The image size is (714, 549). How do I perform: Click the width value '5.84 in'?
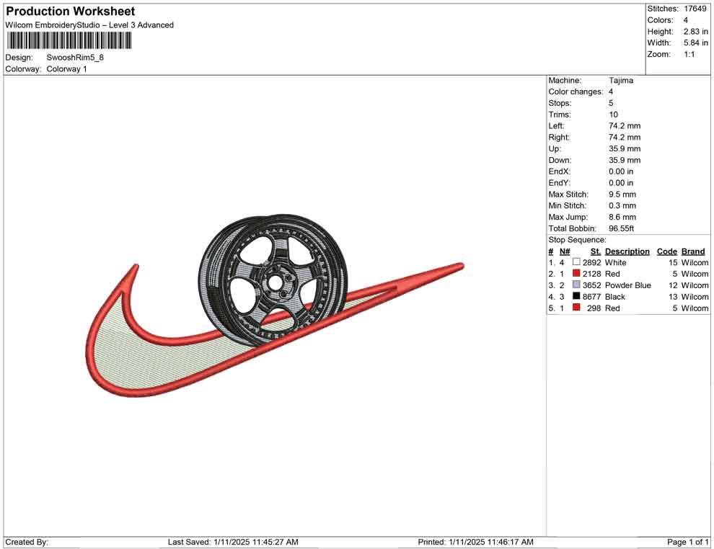point(696,43)
